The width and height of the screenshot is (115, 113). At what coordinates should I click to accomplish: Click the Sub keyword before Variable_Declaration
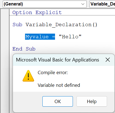tap(17, 25)
